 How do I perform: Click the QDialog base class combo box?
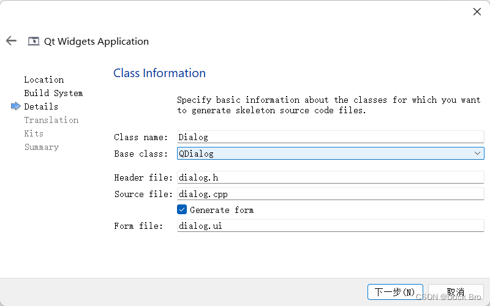tap(331, 154)
